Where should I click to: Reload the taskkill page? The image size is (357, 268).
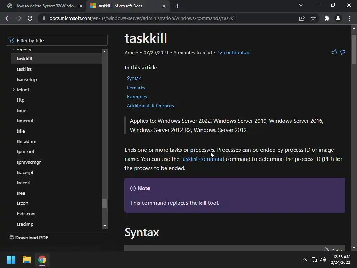point(30,18)
